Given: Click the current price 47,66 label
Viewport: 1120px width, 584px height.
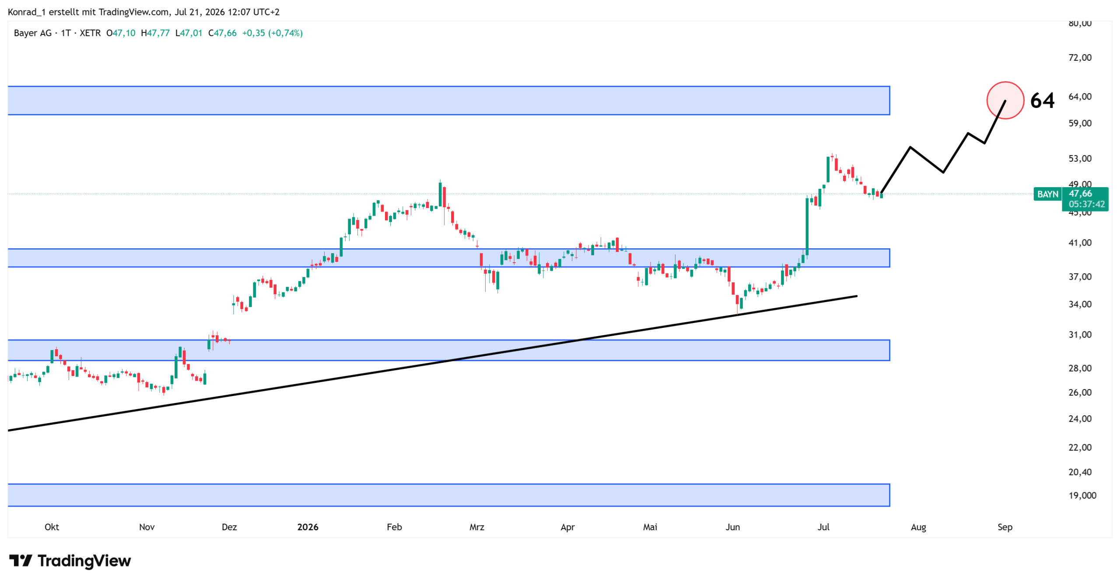Looking at the screenshot, I should point(1080,194).
